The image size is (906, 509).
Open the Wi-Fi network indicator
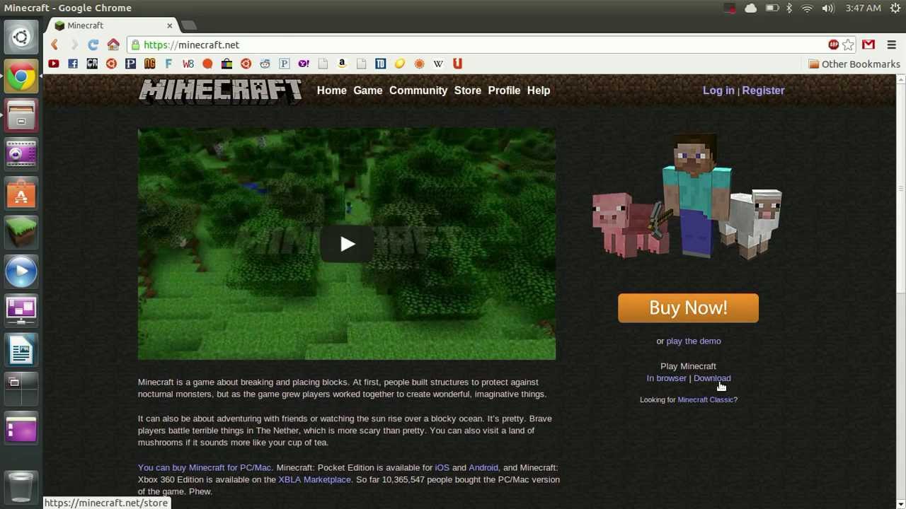(807, 8)
